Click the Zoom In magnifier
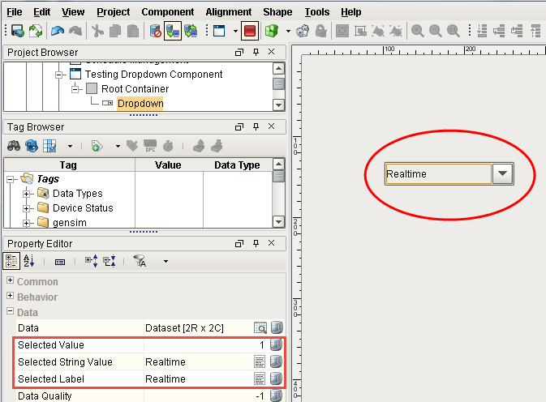 (x=417, y=31)
